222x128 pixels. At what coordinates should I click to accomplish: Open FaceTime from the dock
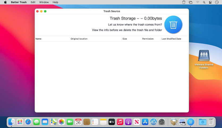click(x=70, y=122)
